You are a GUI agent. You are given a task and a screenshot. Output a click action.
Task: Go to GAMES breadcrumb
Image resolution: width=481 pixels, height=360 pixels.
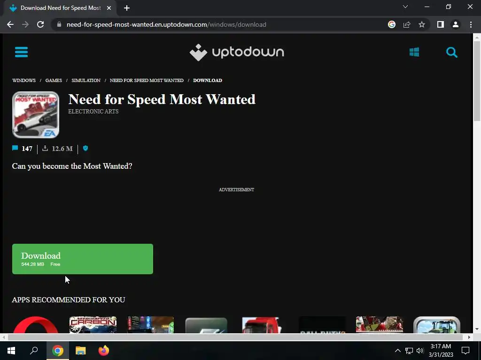point(54,80)
